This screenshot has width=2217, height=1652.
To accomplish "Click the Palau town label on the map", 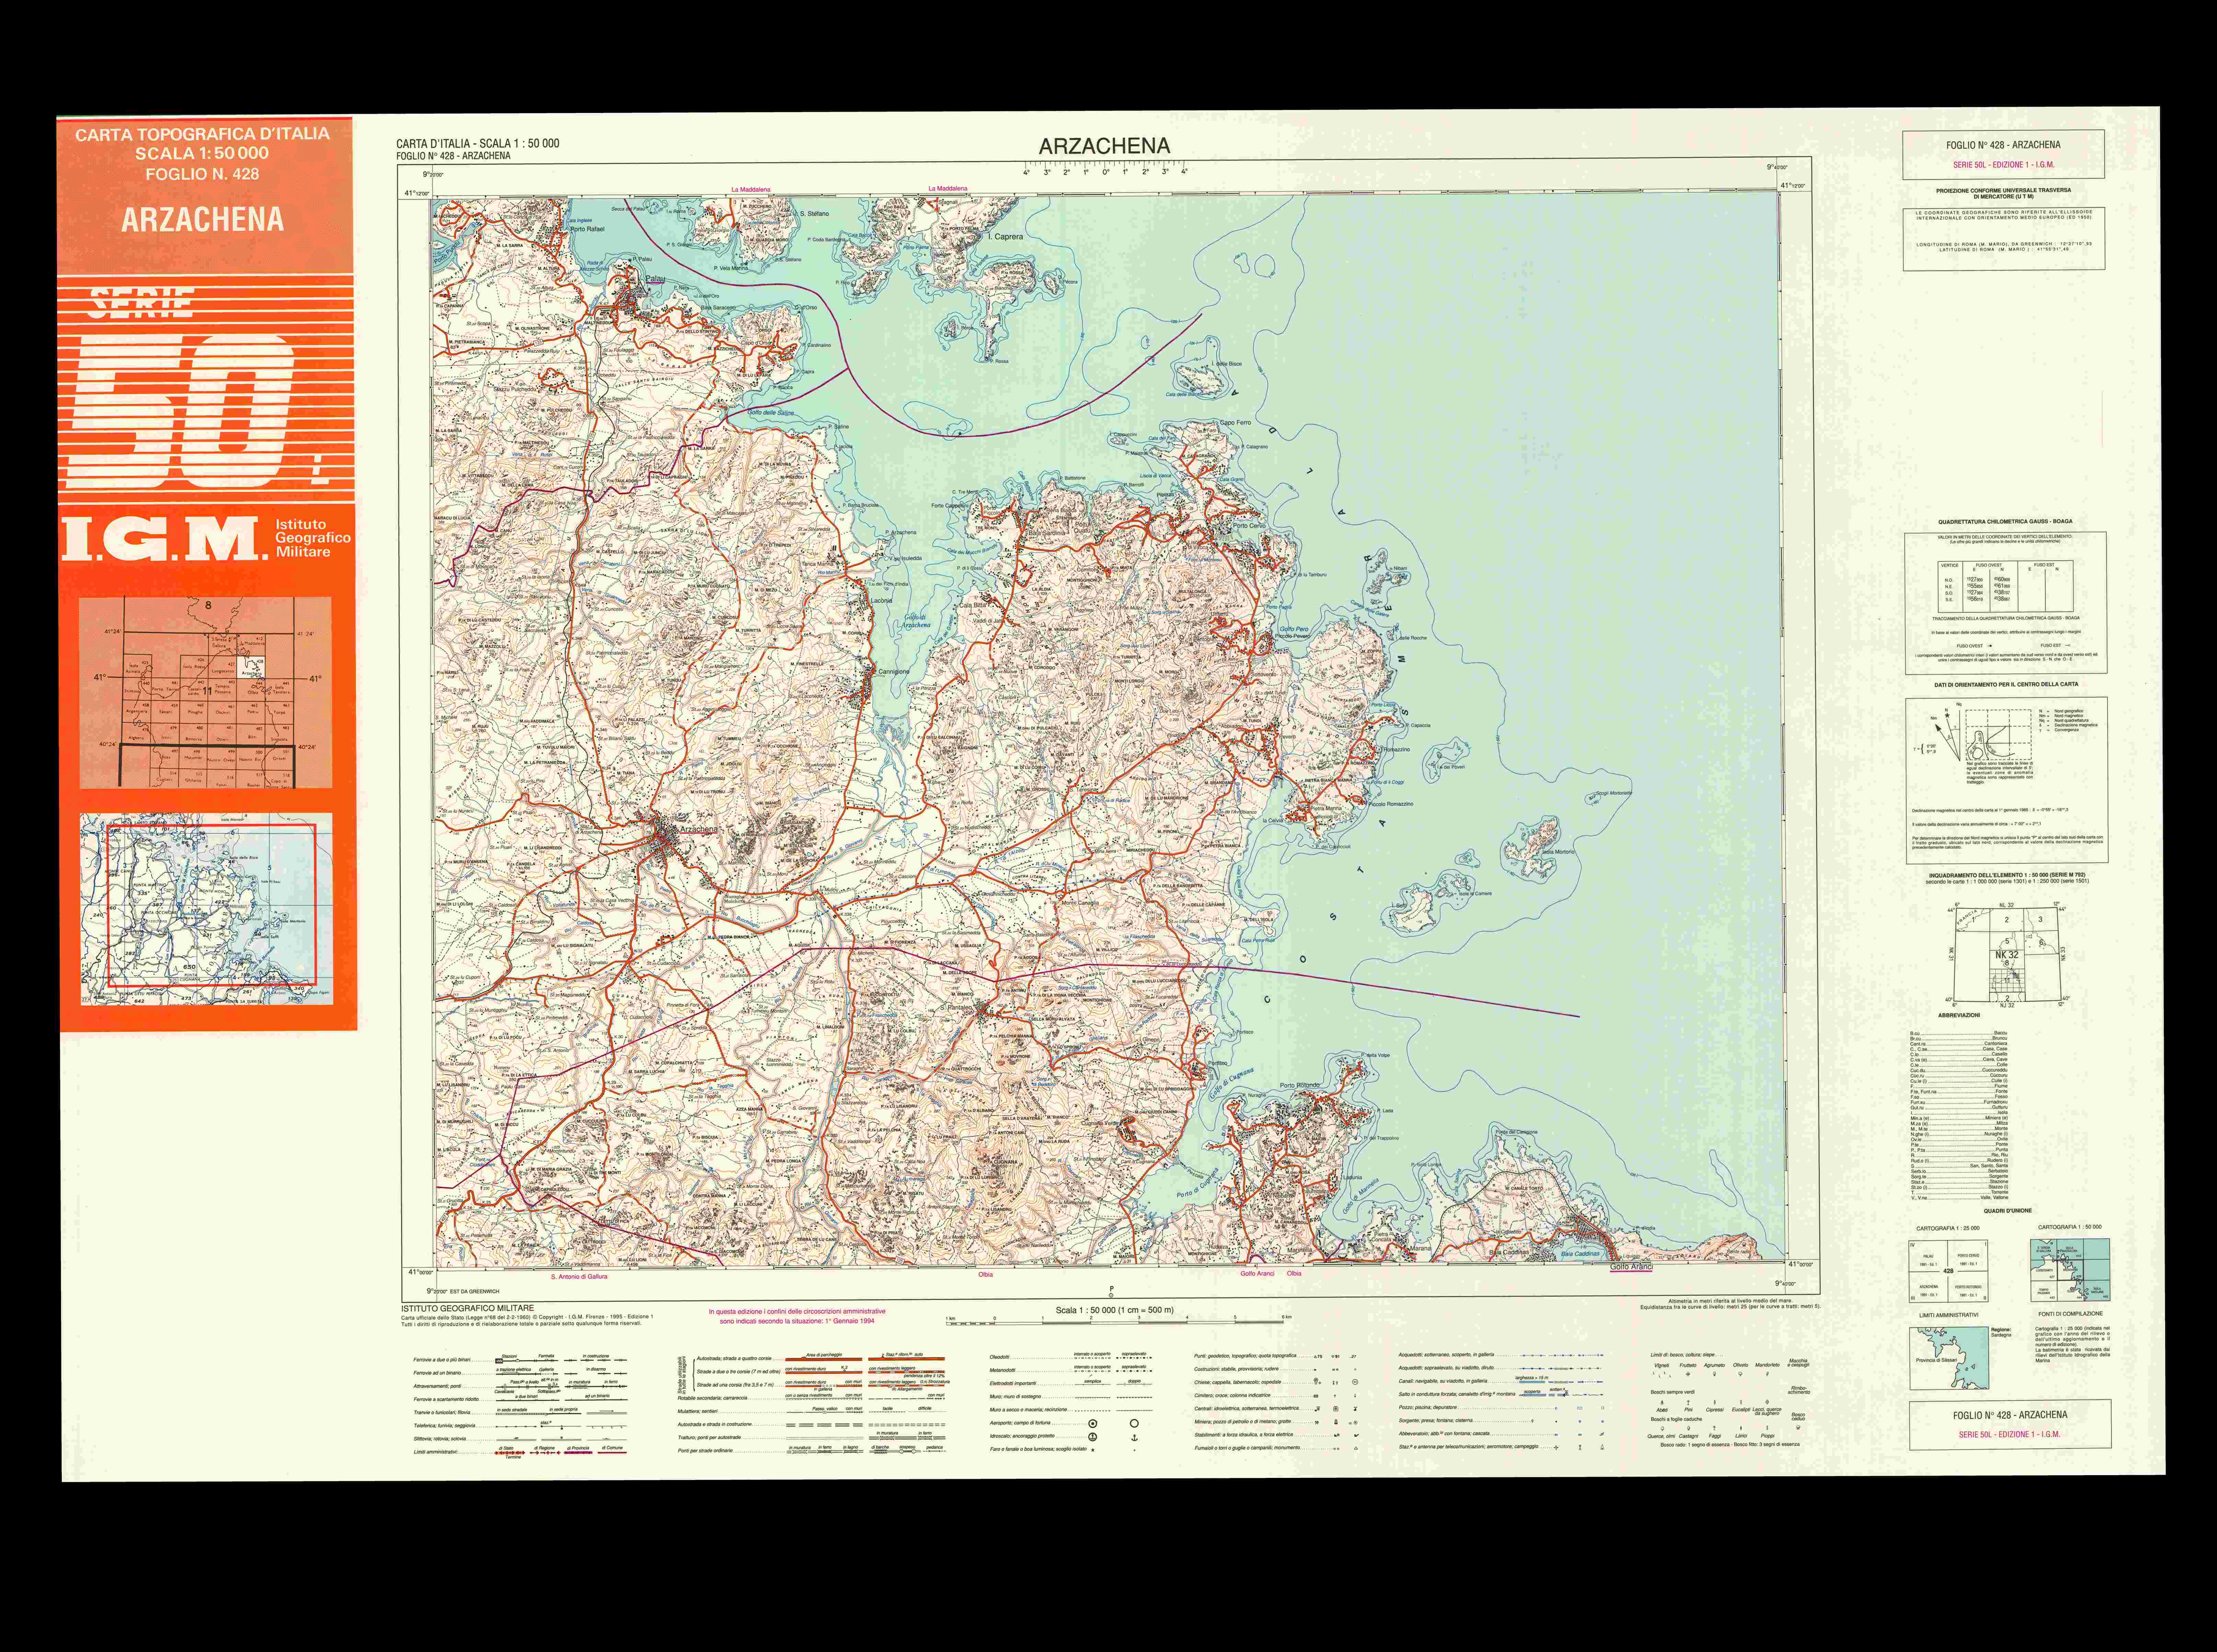I will point(655,279).
